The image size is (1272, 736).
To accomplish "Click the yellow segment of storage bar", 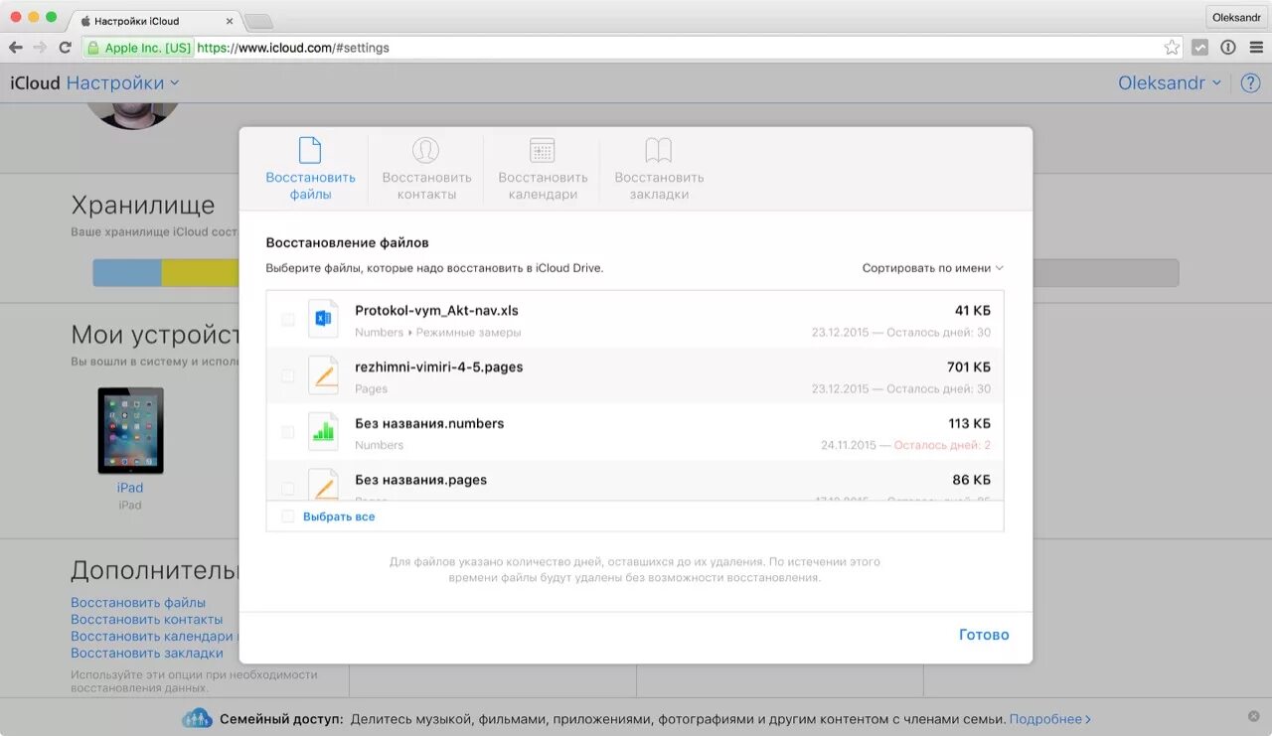I will tap(200, 273).
